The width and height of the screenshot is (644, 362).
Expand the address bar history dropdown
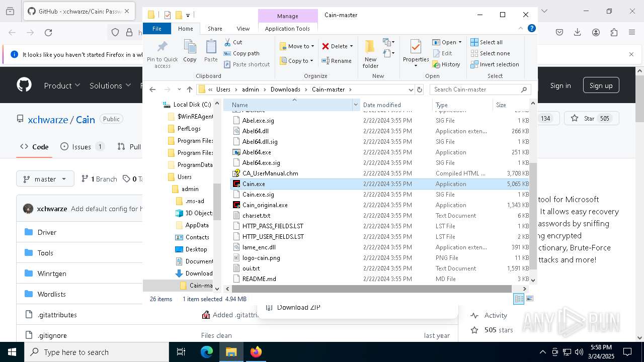[411, 89]
